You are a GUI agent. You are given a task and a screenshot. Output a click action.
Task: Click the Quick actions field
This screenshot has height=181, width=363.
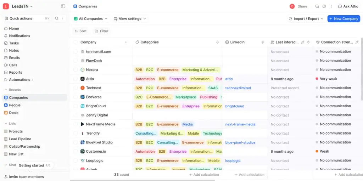[27, 18]
